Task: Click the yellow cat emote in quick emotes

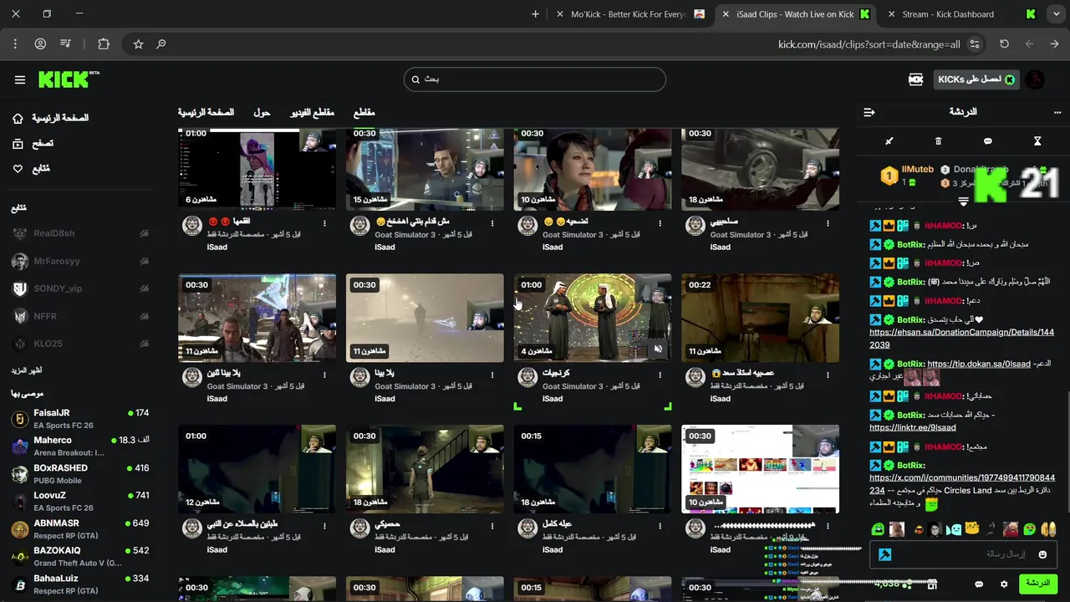Action: point(972,528)
